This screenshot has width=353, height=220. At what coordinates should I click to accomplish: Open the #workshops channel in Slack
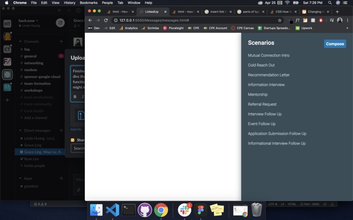coord(33,90)
